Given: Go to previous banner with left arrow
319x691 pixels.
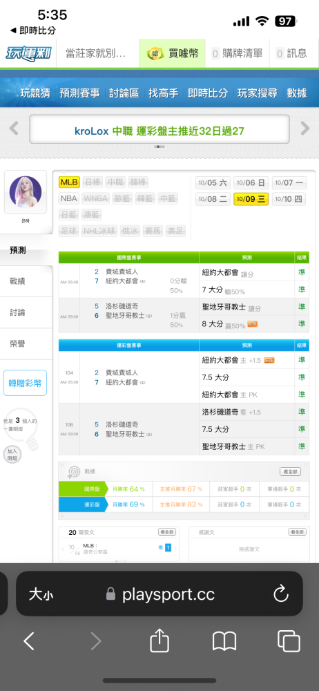Looking at the screenshot, I should pos(14,129).
